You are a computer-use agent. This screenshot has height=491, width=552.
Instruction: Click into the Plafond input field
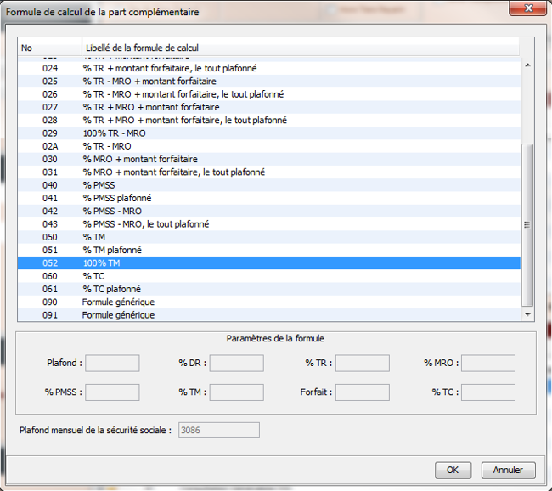pos(112,364)
